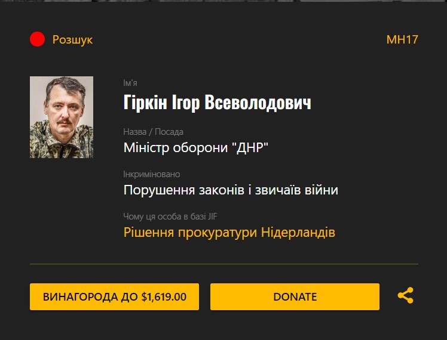Click the red wanted status dot
Screen dimensions: 447x340
tap(37, 39)
